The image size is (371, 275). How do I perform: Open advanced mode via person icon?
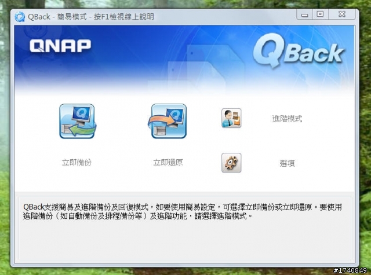coord(231,118)
